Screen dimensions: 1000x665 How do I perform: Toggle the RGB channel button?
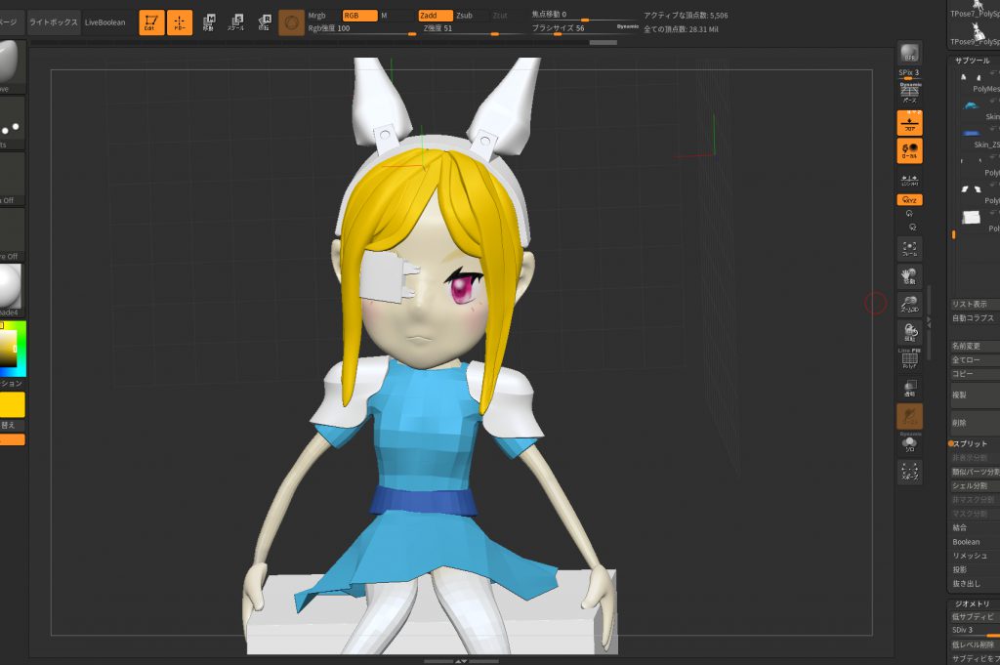coord(359,16)
